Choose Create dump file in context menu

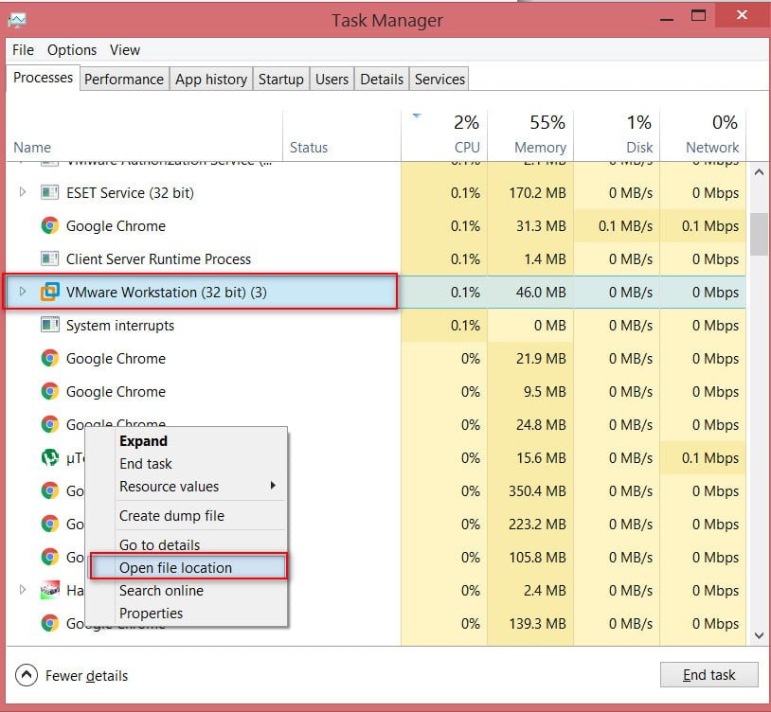coord(186,515)
